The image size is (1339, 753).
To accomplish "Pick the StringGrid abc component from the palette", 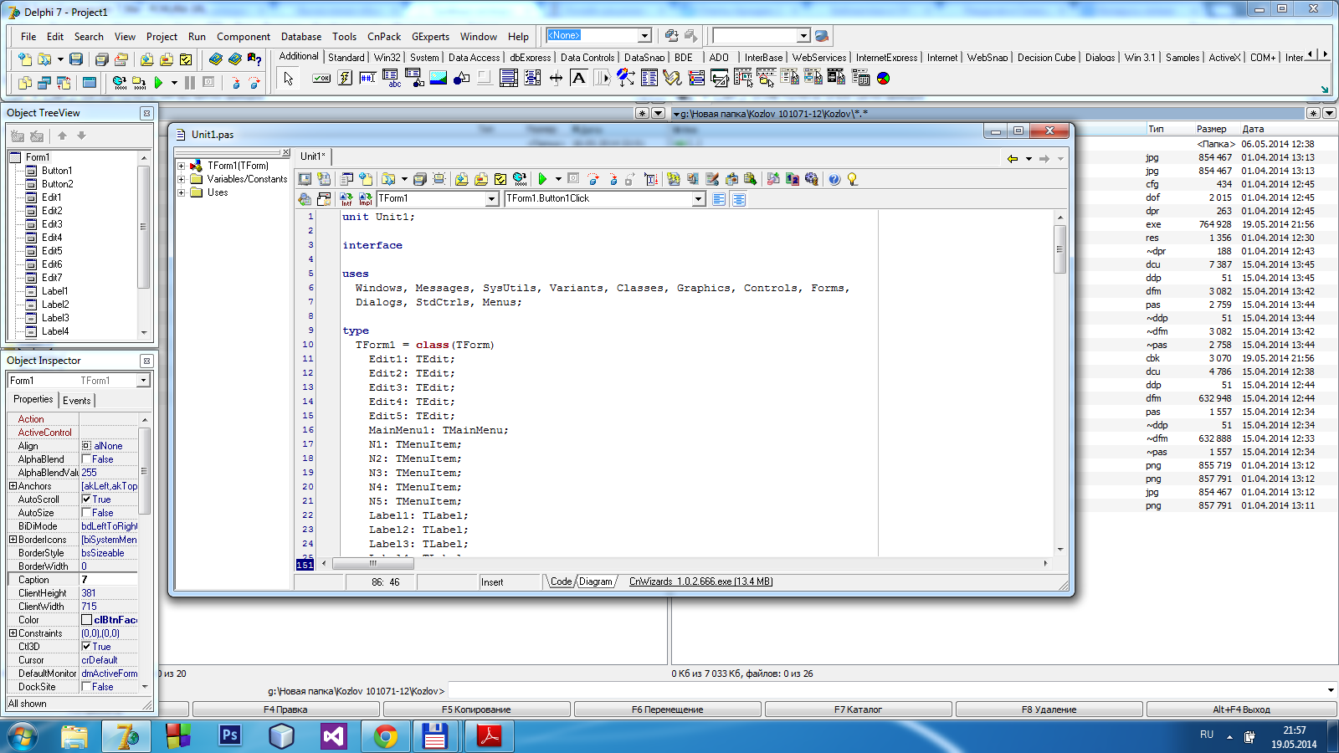I will pyautogui.click(x=391, y=79).
